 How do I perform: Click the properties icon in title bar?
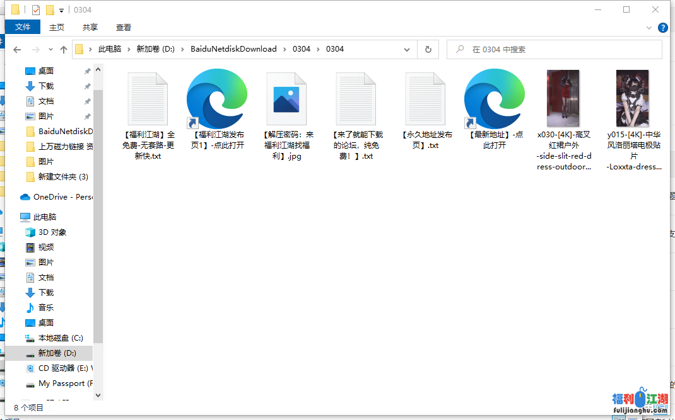click(x=35, y=10)
